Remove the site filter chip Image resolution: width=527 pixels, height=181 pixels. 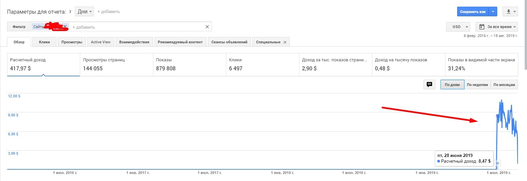click(x=65, y=26)
